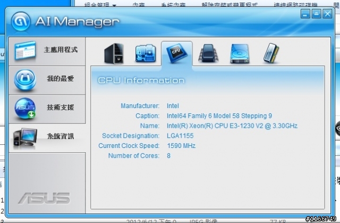Click 連線網路磁碟機 in background toolbar
This screenshot has height=223, width=340.
pyautogui.click(x=295, y=4)
